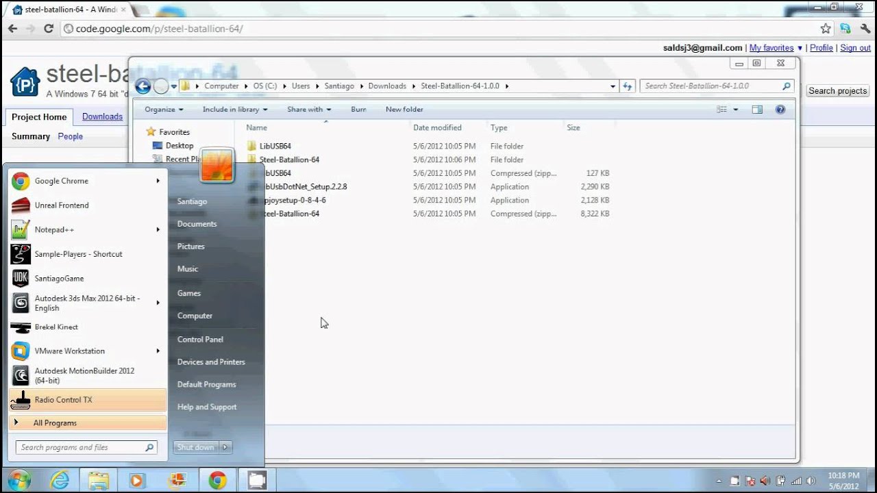877x493 pixels.
Task: Open change view dropdown arrow
Action: (736, 110)
